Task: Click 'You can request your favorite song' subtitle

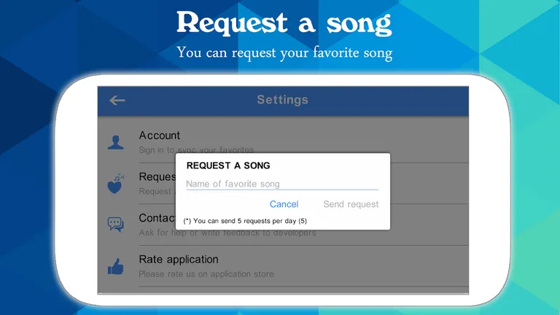Action: coord(284,53)
